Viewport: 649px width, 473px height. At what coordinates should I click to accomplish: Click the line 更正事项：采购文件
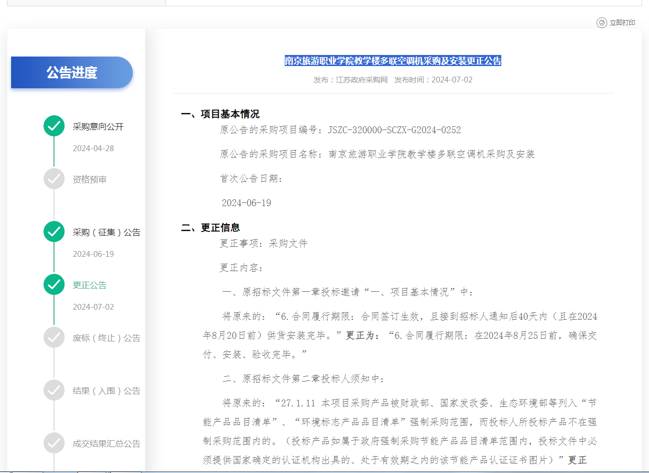264,244
